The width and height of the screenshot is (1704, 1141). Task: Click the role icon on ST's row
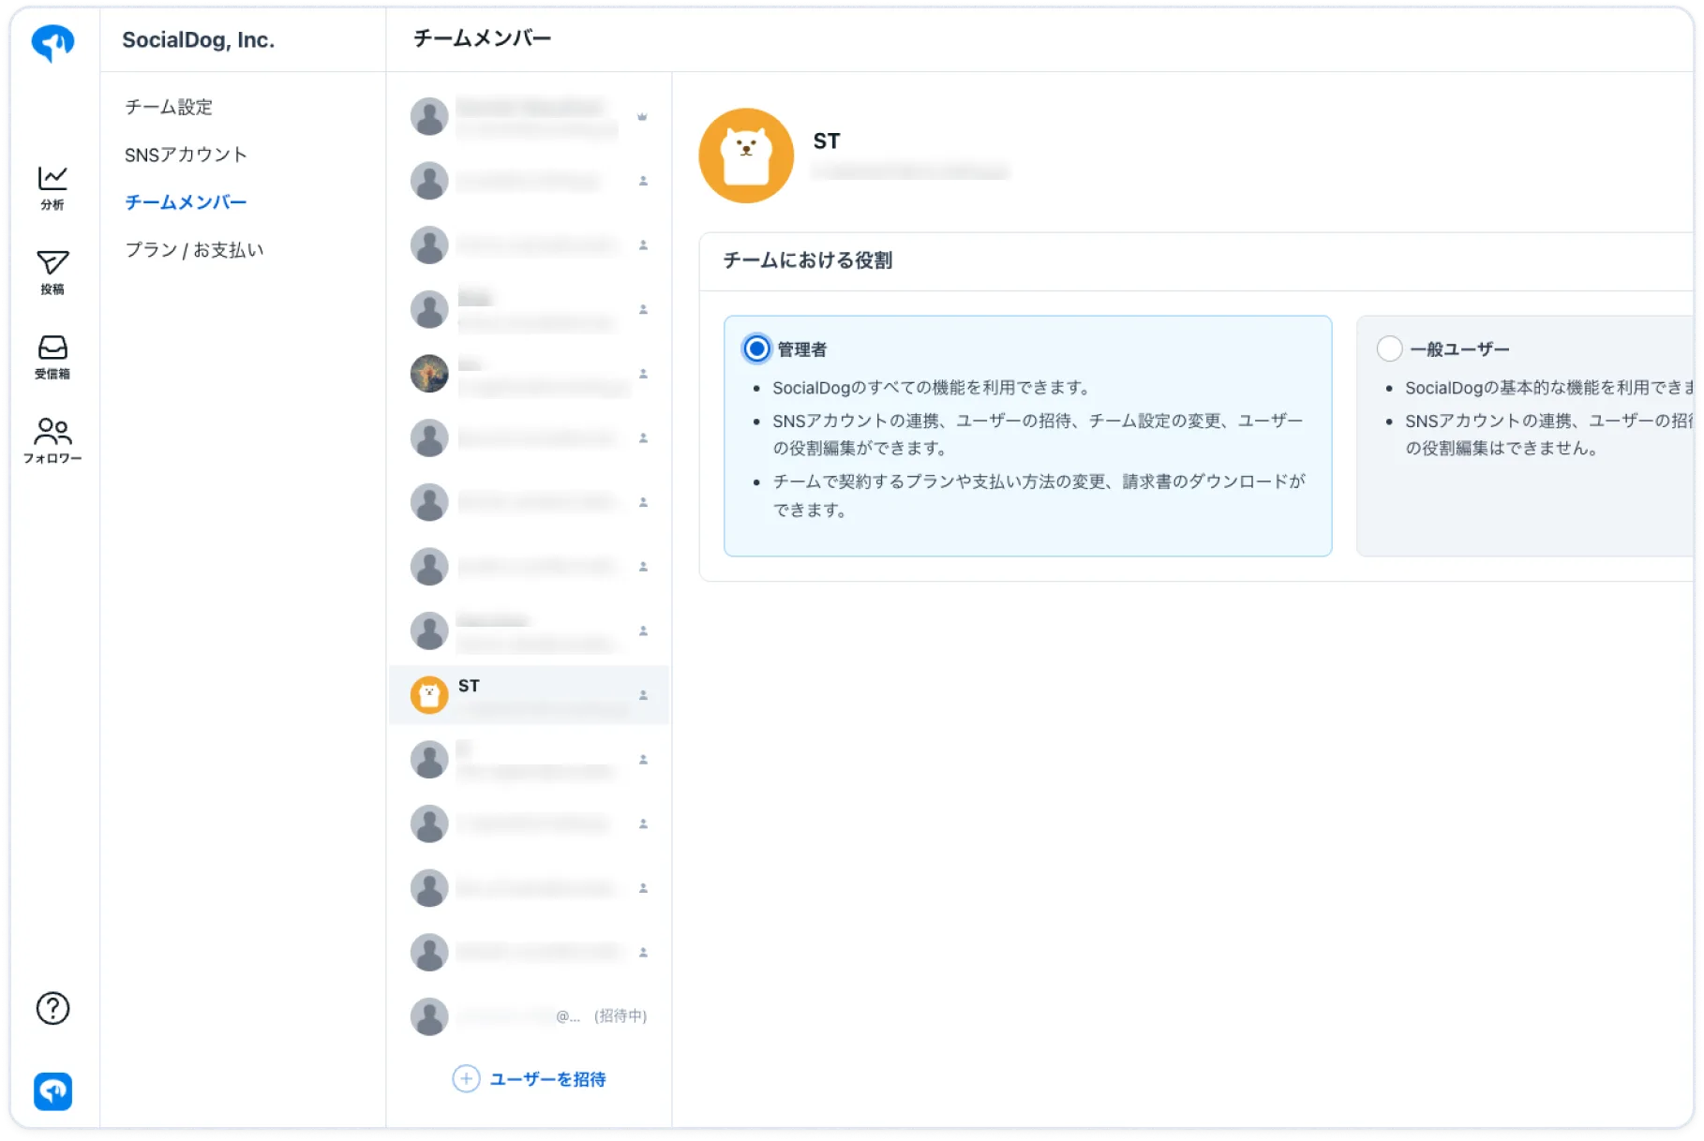pos(643,695)
